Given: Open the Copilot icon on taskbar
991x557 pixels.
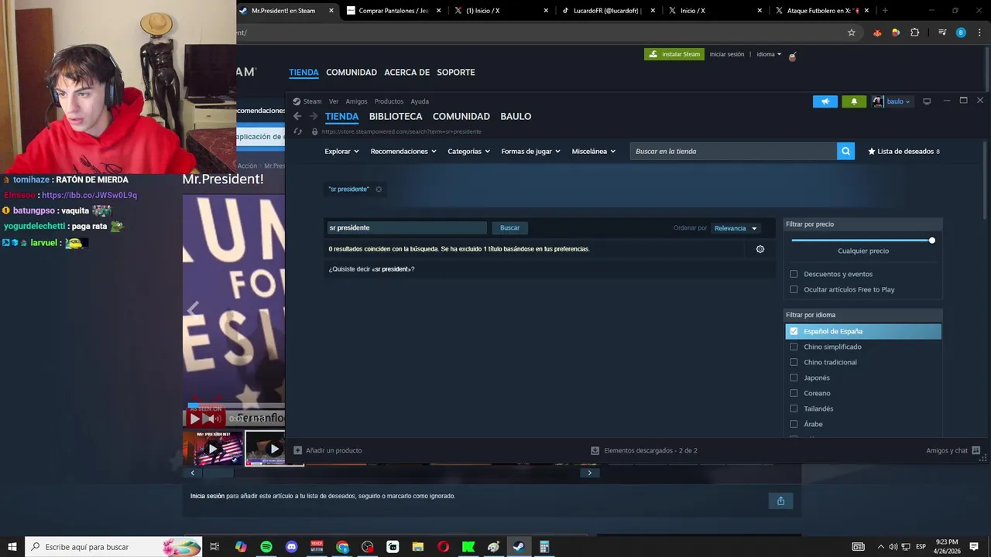Looking at the screenshot, I should point(241,547).
